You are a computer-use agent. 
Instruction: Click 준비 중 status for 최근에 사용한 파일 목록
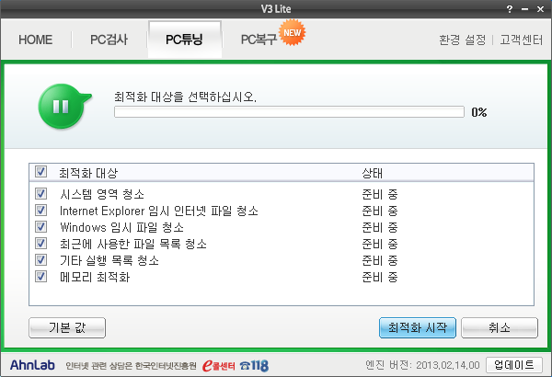[x=380, y=244]
